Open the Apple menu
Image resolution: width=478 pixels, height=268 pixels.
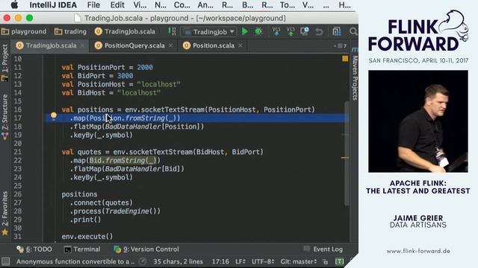click(x=14, y=5)
